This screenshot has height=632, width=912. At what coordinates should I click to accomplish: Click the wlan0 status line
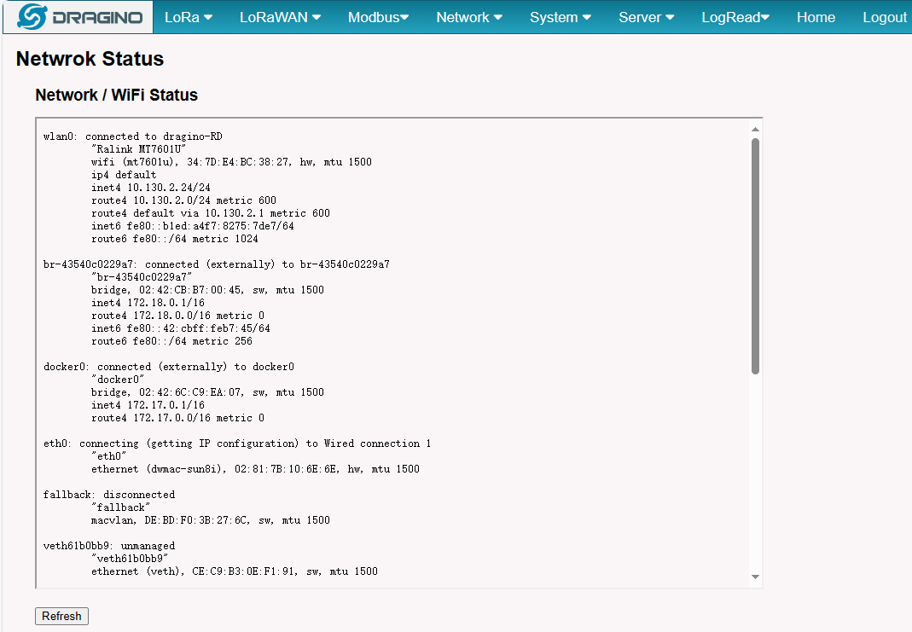coord(132,136)
